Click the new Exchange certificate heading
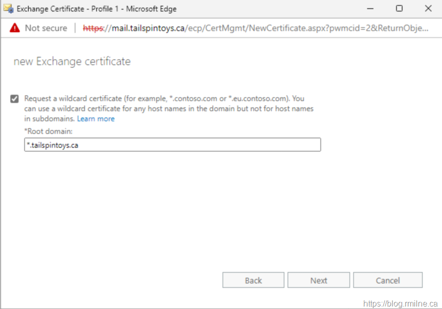 click(72, 62)
